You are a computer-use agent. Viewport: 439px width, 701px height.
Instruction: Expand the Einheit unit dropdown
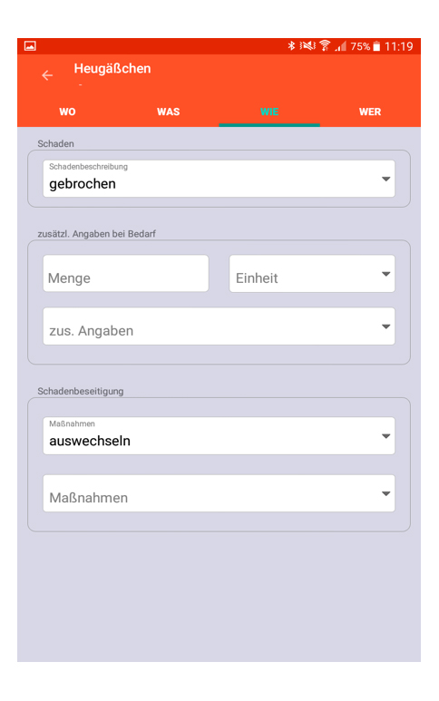[x=312, y=274]
